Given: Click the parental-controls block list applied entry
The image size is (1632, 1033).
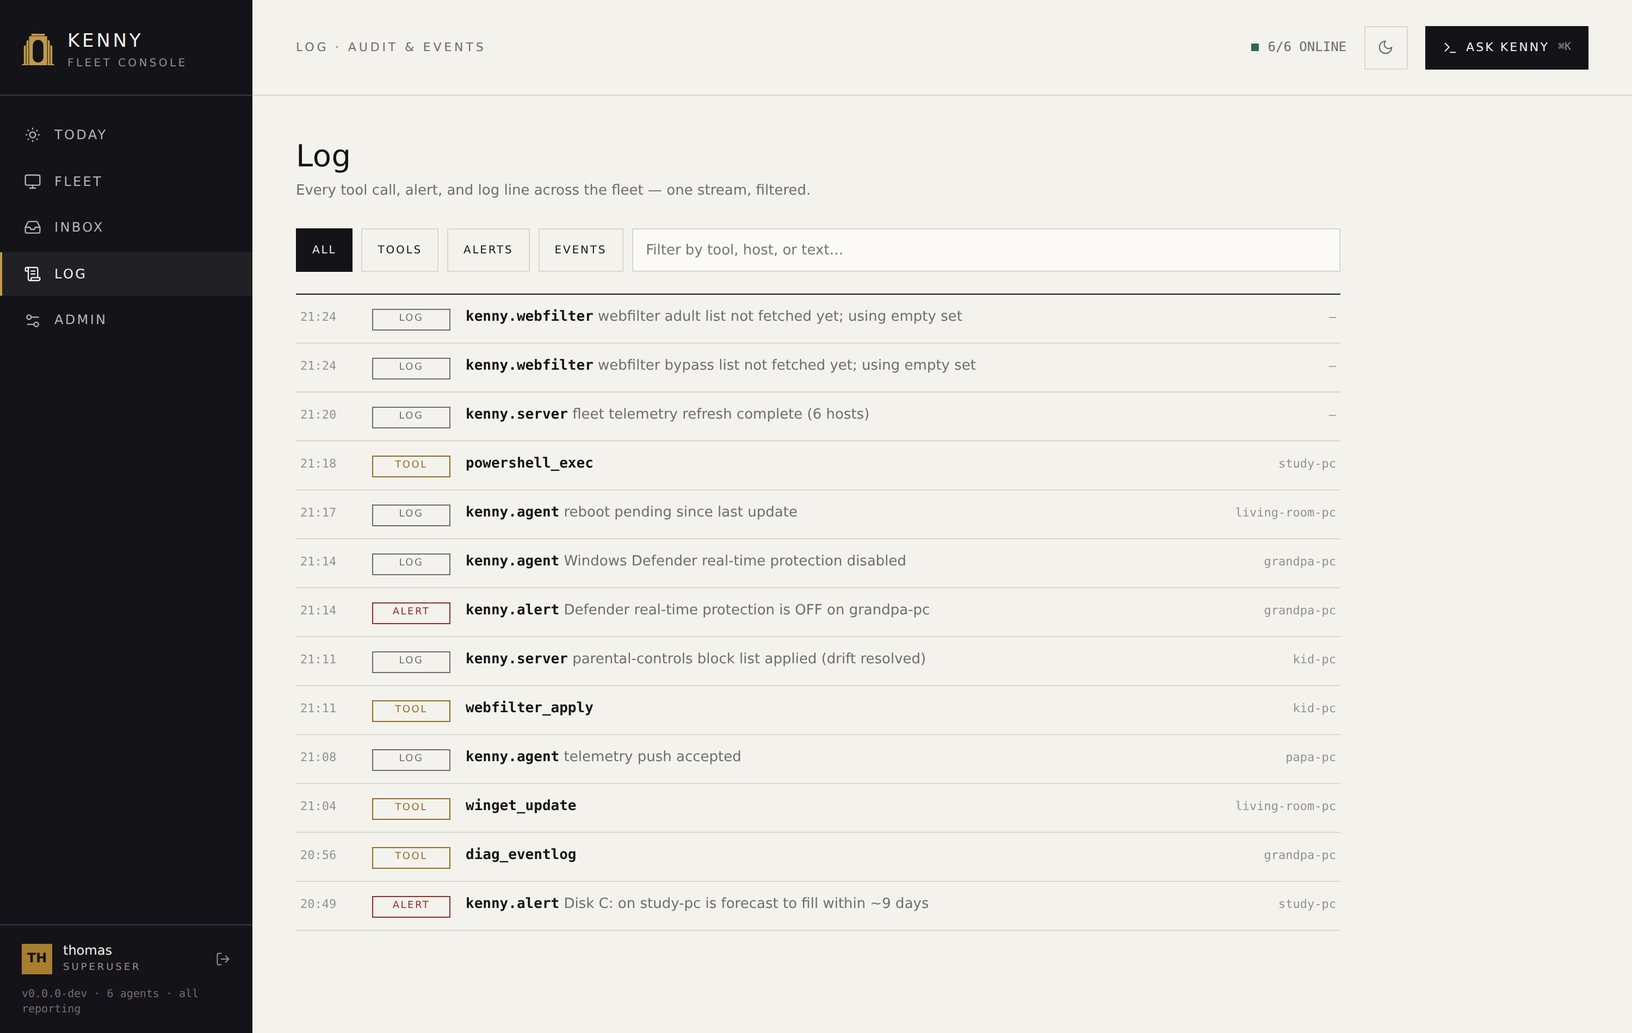Looking at the screenshot, I should point(817,661).
